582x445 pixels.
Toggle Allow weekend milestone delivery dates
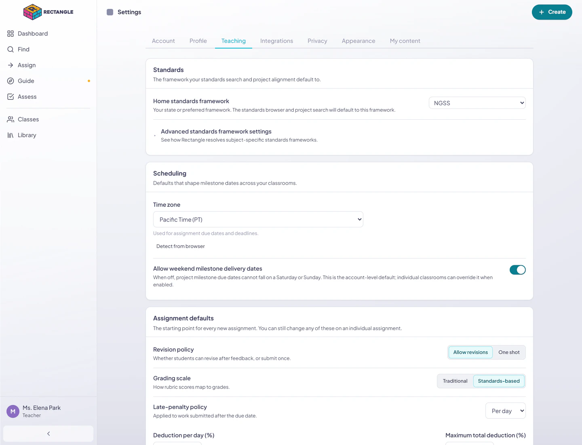(518, 270)
